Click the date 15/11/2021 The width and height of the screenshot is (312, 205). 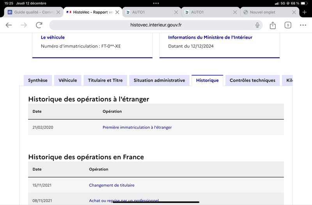tap(42, 185)
